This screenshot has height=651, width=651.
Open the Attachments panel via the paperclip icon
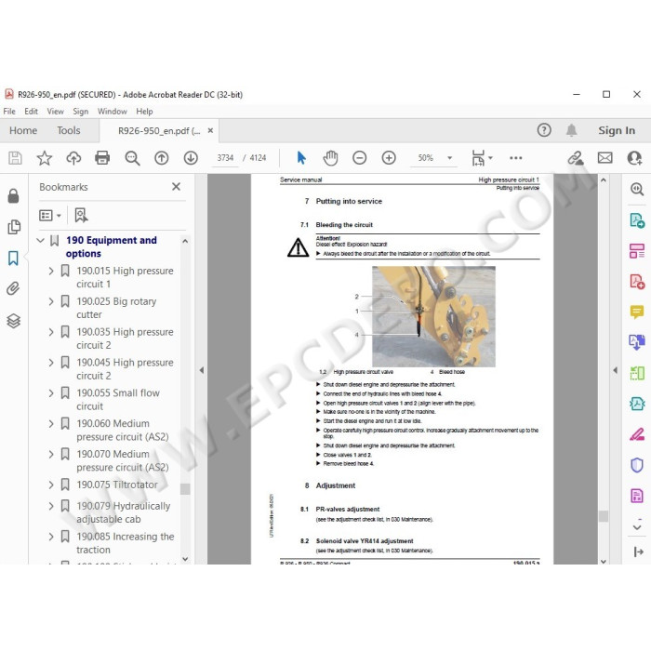13,288
